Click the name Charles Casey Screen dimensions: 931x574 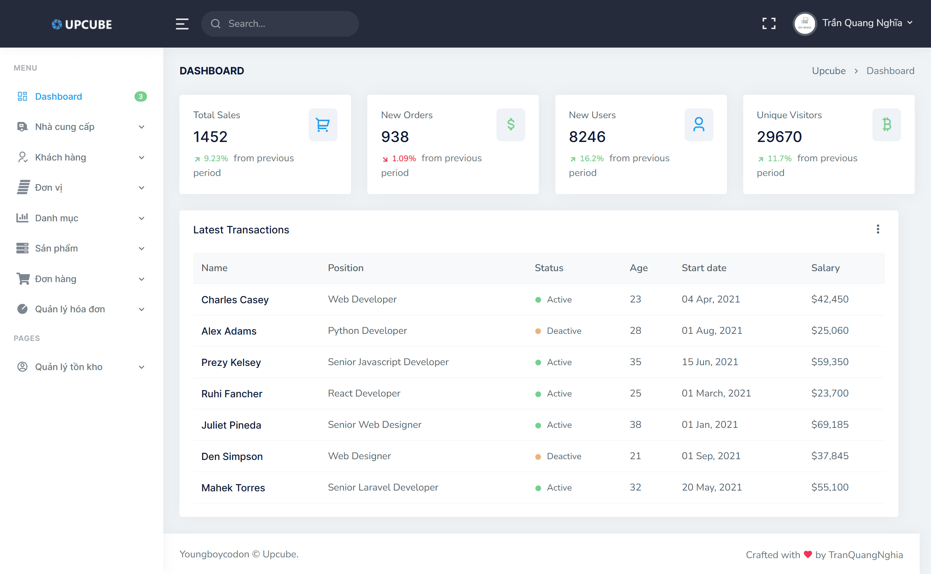pyautogui.click(x=235, y=299)
